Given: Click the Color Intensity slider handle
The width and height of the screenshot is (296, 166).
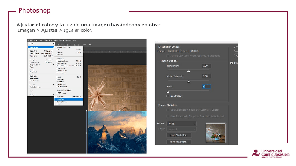Looking at the screenshot, I should 188,81.
